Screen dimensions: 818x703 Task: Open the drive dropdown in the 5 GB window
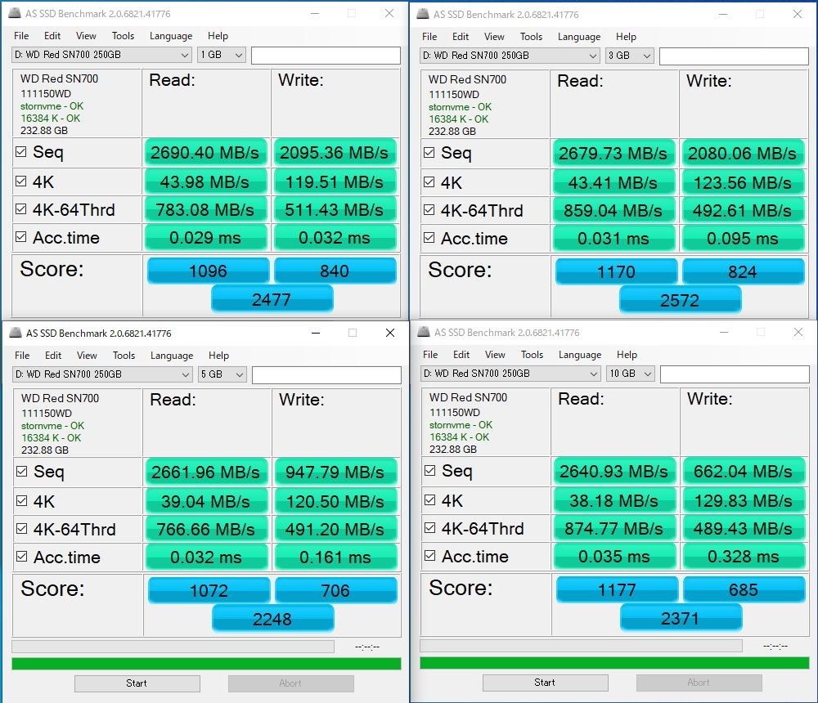pyautogui.click(x=103, y=374)
